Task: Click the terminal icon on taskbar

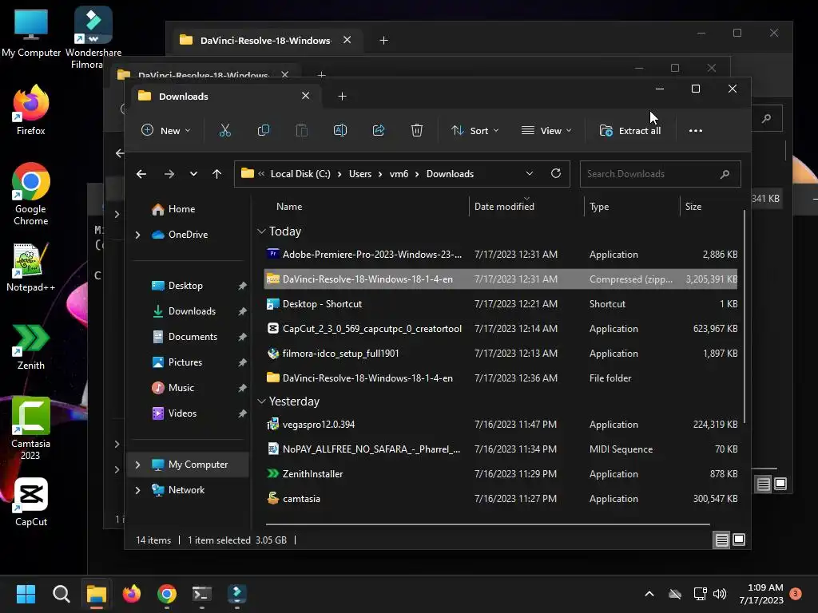Action: point(202,594)
